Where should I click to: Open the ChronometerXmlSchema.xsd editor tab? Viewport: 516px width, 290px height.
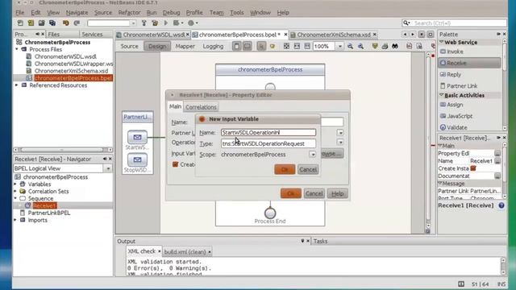click(x=333, y=35)
